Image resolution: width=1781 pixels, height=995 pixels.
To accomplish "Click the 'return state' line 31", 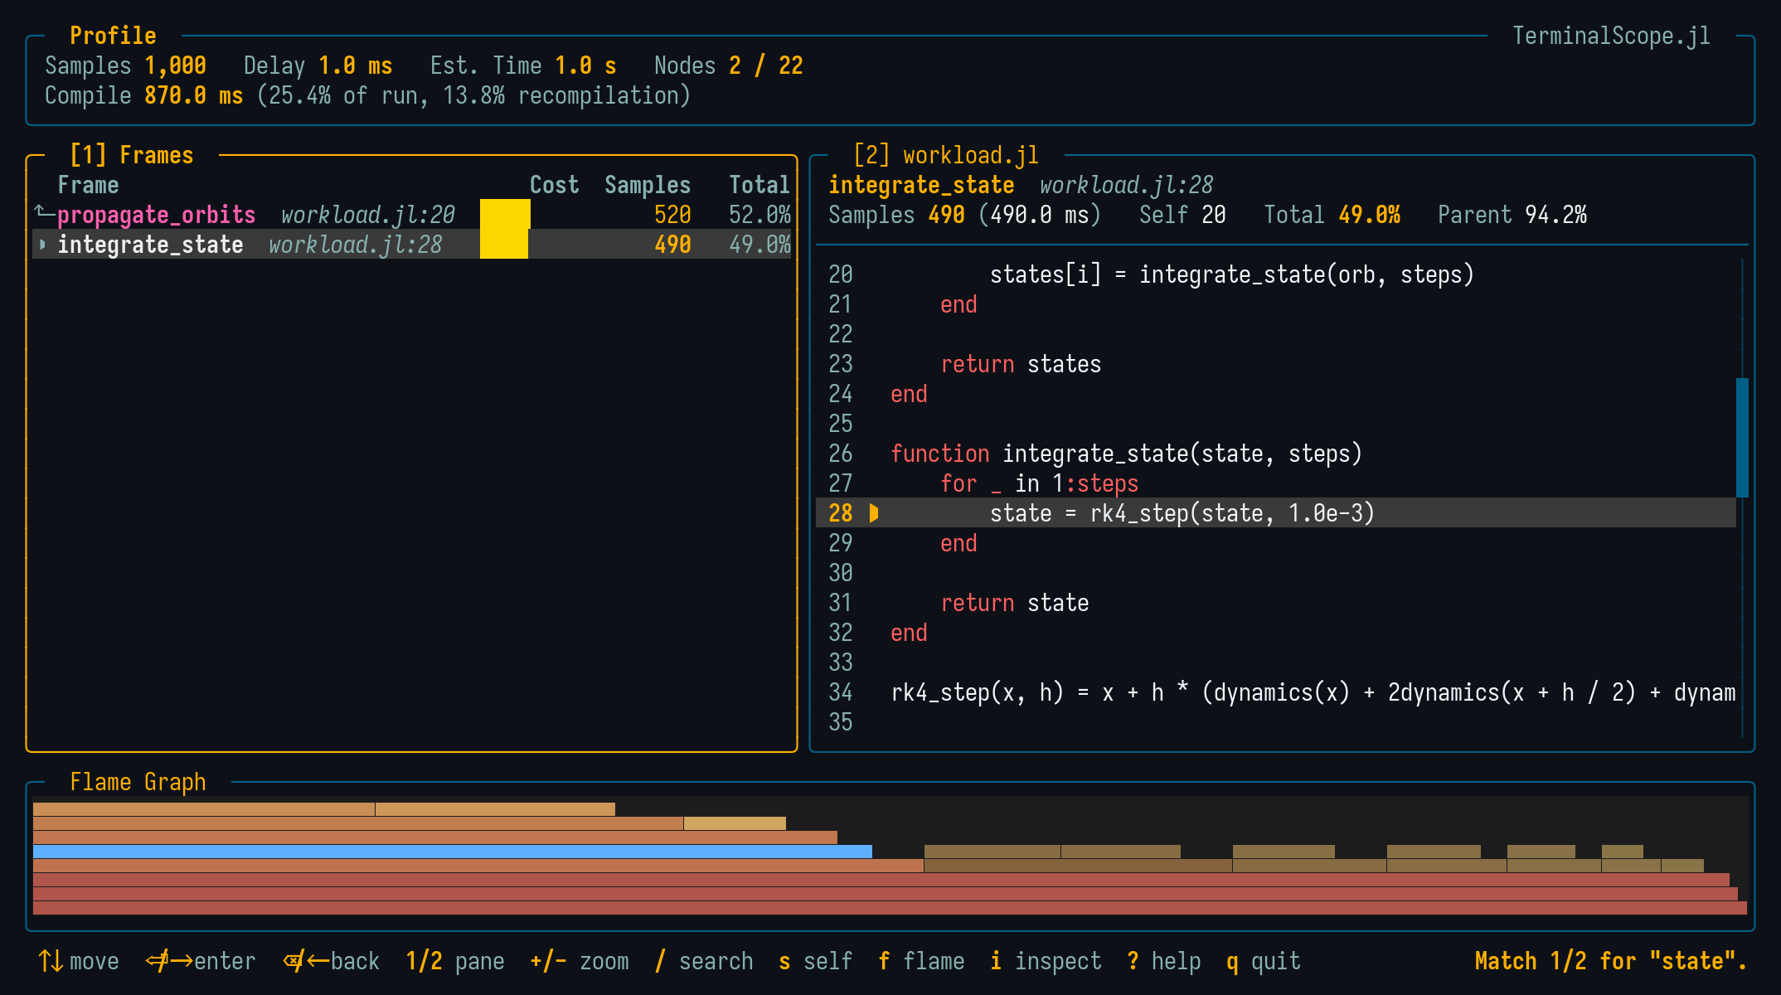I will (x=1015, y=603).
